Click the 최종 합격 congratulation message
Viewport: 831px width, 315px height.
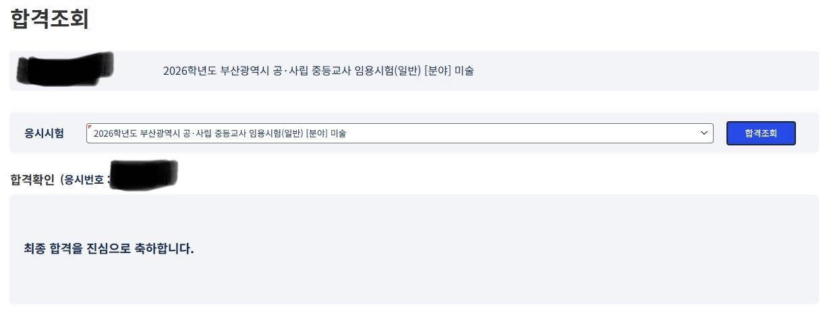tap(109, 249)
